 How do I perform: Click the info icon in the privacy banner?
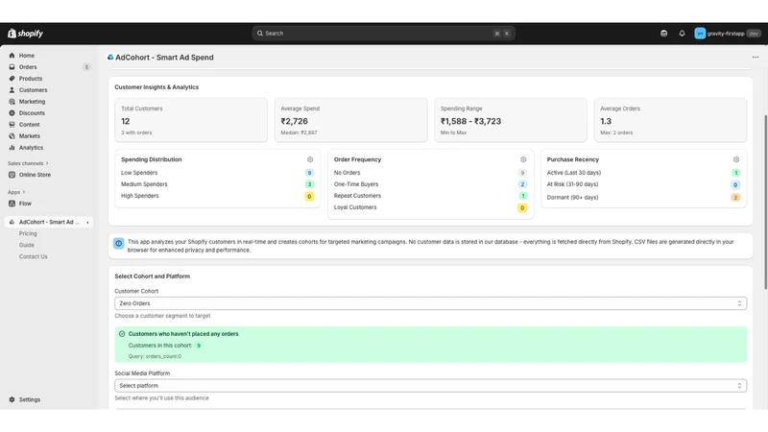[x=118, y=244]
